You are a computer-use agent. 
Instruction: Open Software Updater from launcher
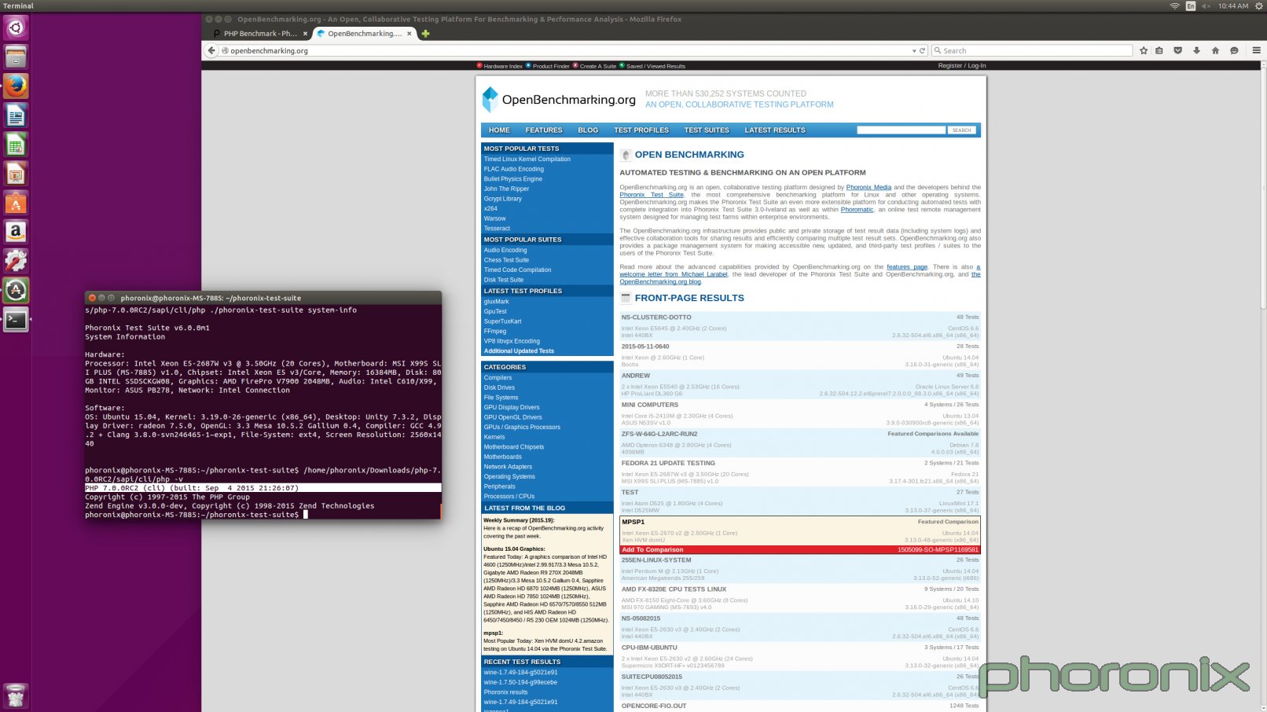coord(16,290)
